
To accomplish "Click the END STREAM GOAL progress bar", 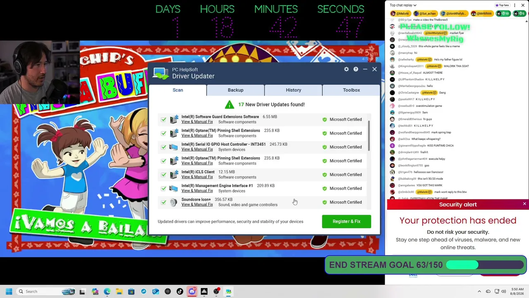I will pyautogui.click(x=485, y=265).
